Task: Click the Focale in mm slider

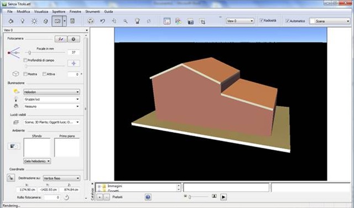Action: 45,53
